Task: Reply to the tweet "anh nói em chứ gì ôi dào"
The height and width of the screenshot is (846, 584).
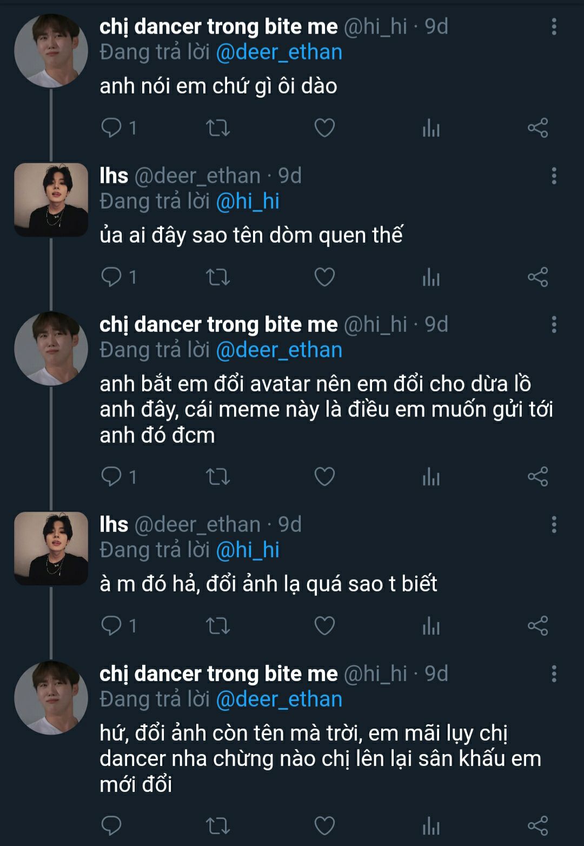Action: click(x=112, y=128)
